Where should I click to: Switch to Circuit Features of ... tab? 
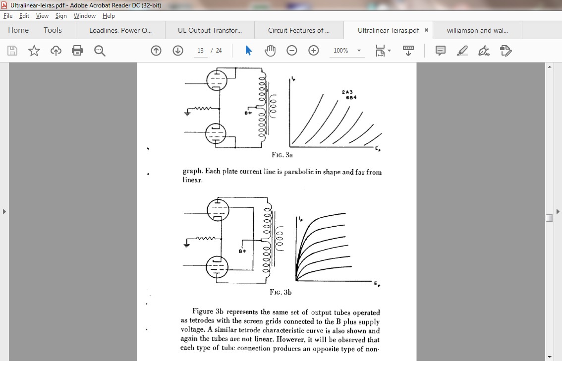pyautogui.click(x=299, y=30)
